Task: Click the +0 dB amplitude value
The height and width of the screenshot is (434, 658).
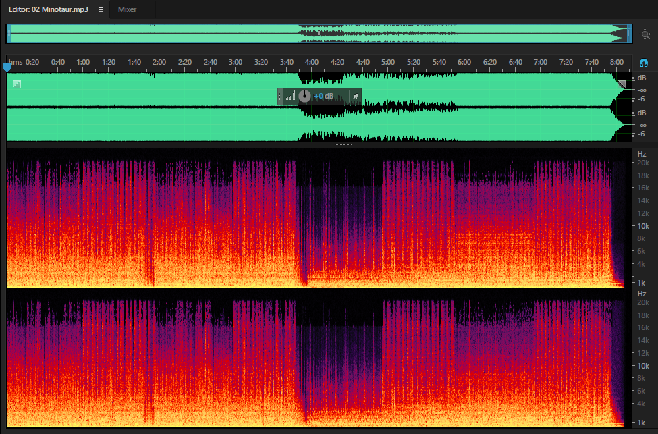Action: click(x=323, y=96)
